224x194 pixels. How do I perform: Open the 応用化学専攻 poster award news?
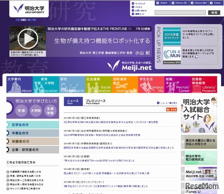click(111, 122)
